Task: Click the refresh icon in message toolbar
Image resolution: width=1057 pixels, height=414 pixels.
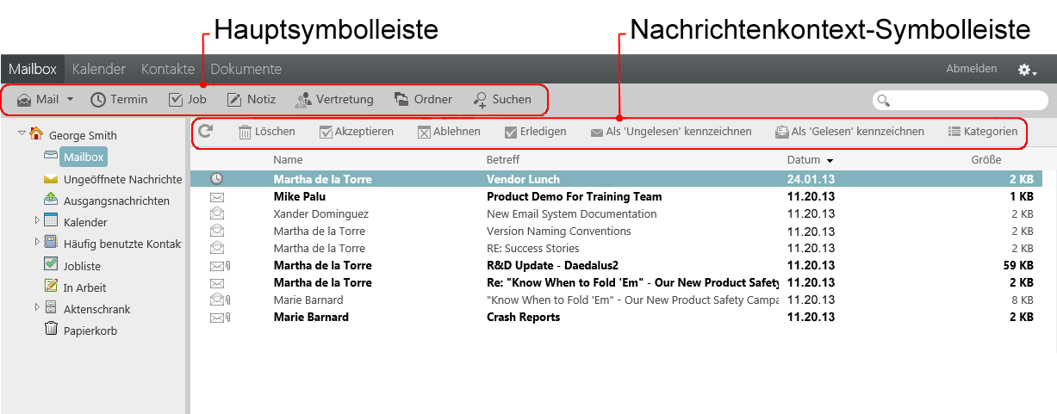Action: (205, 131)
